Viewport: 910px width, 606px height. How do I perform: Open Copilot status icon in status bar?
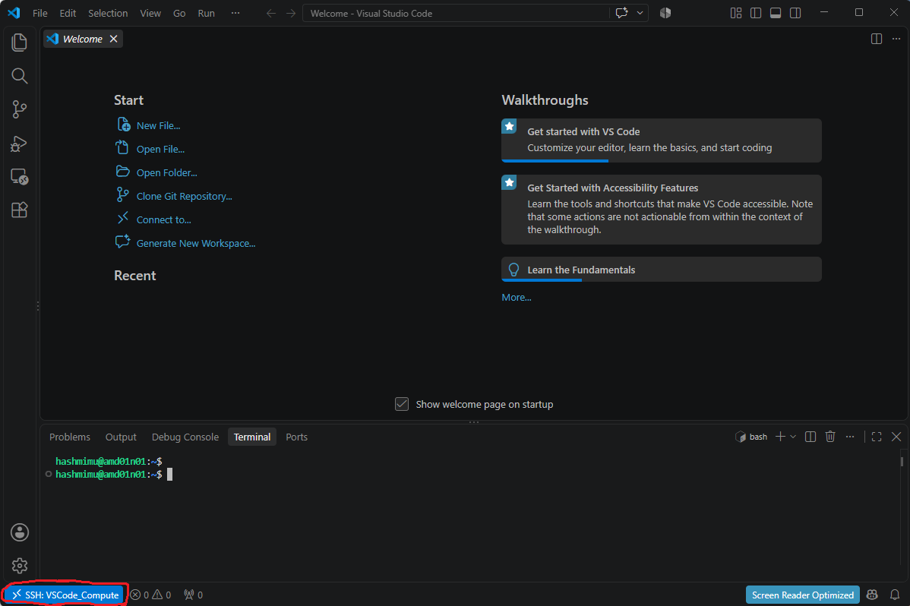[x=872, y=595]
